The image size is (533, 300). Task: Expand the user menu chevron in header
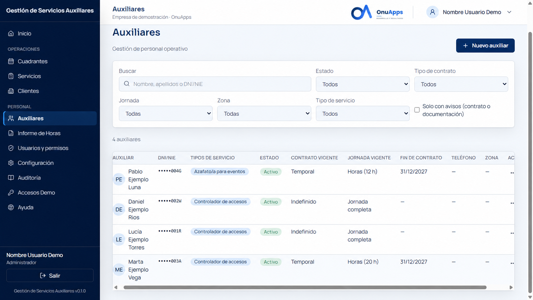(x=509, y=12)
